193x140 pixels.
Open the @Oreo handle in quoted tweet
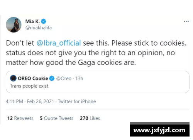click(64, 79)
